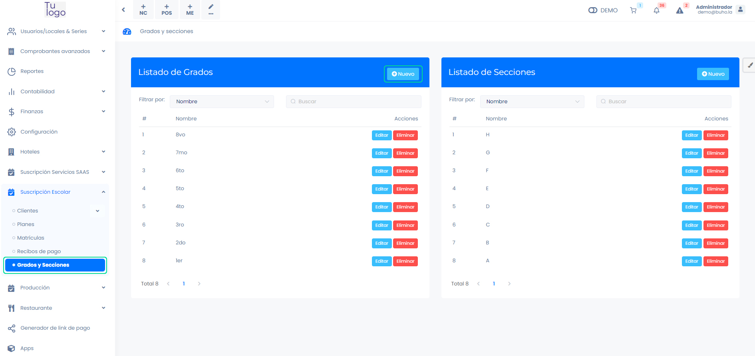Click the NC quick-create button

coord(143,10)
